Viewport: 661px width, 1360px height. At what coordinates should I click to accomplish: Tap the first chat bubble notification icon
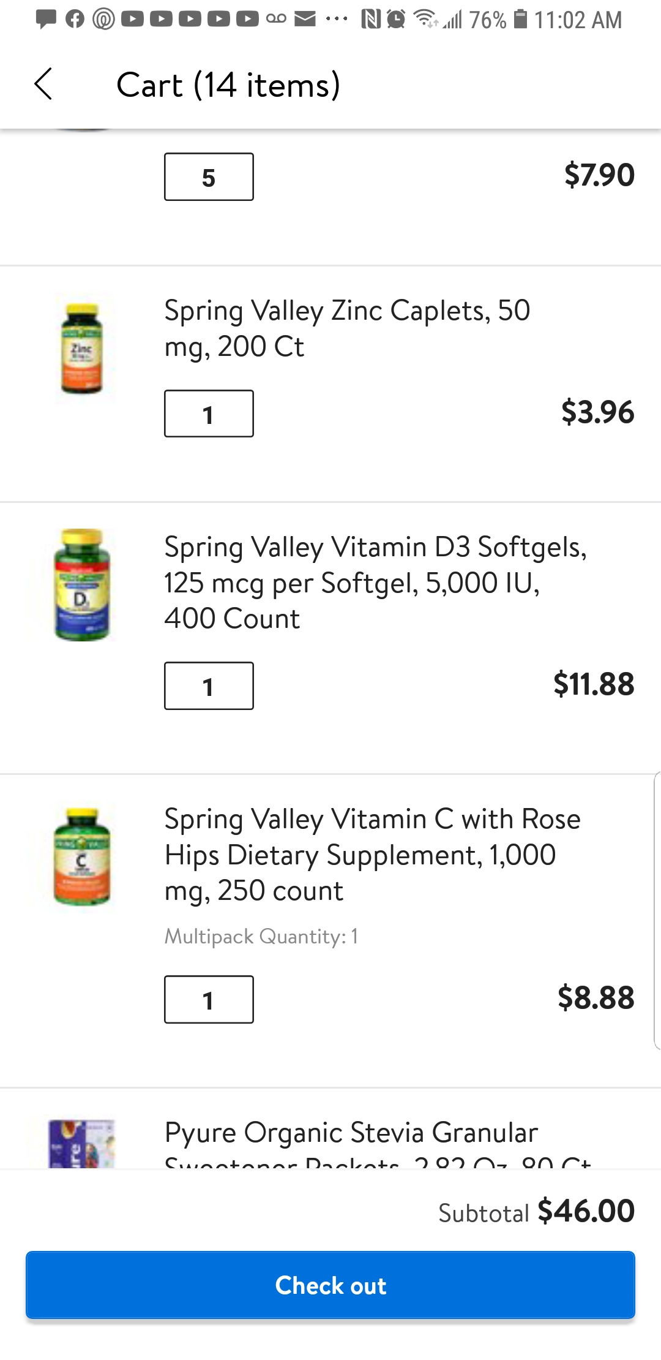pyautogui.click(x=46, y=20)
